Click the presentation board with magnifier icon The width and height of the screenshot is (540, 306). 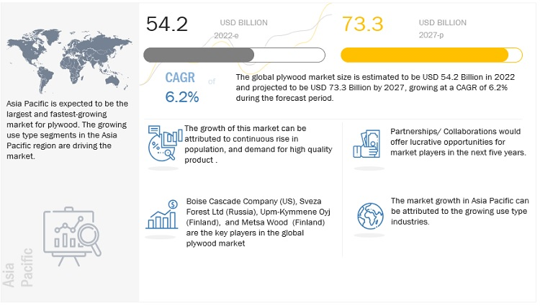tap(72, 236)
